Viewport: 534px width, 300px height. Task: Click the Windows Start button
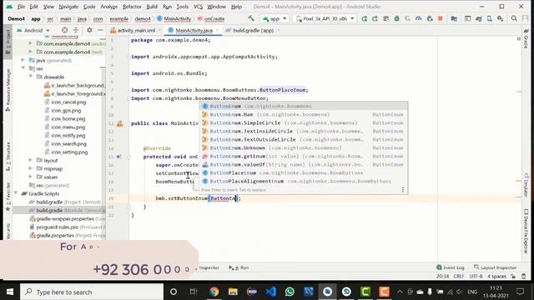pyautogui.click(x=10, y=292)
